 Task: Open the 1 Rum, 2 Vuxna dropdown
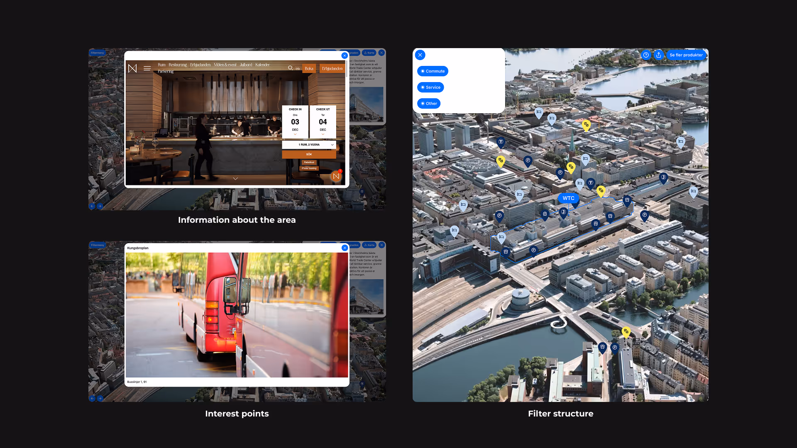(309, 145)
